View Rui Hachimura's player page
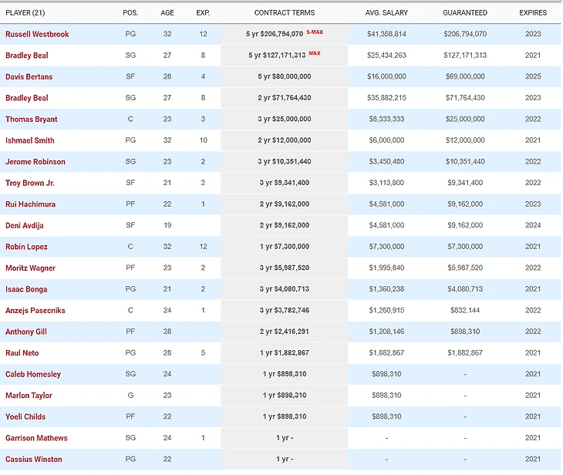This screenshot has width=563, height=475. [31, 204]
